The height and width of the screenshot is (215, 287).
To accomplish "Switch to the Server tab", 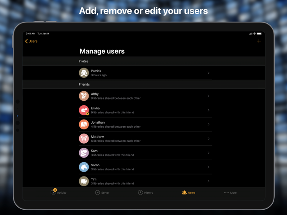I will tap(102, 192).
